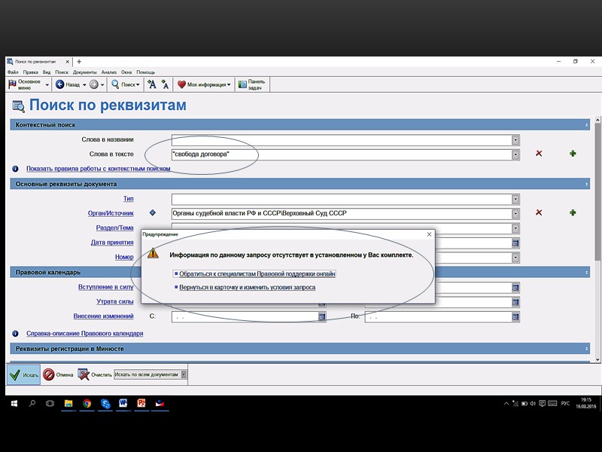The image size is (602, 452).
Task: Click the blue diamond operator icon near Орган/Источник
Action: [x=153, y=212]
